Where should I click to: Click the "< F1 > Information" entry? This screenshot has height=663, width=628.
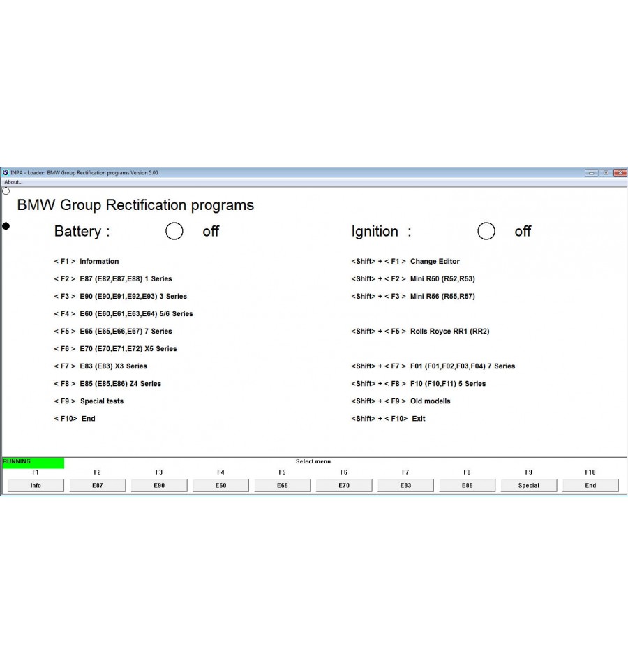tap(87, 261)
